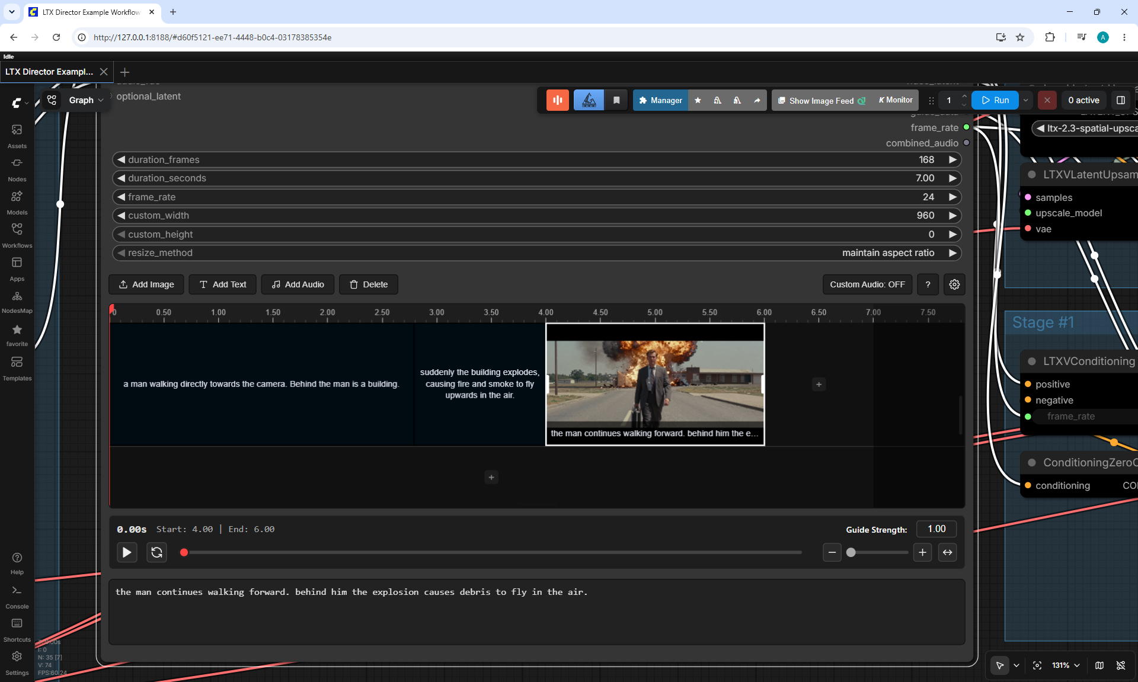
Task: Click the Add Image button
Action: click(146, 284)
